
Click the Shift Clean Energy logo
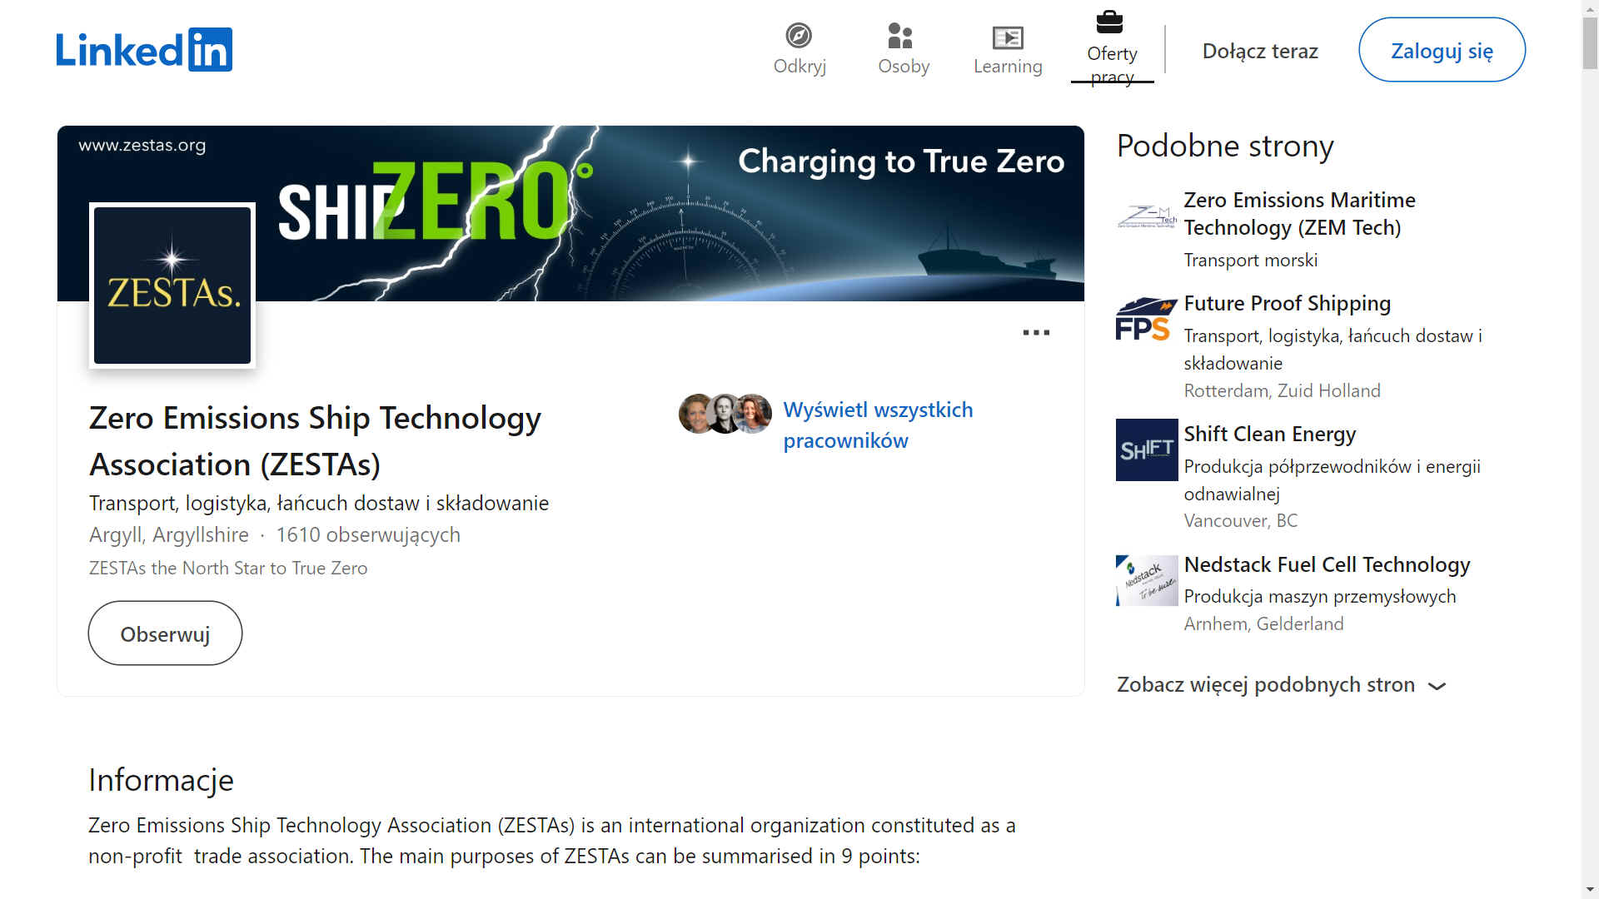pyautogui.click(x=1147, y=449)
